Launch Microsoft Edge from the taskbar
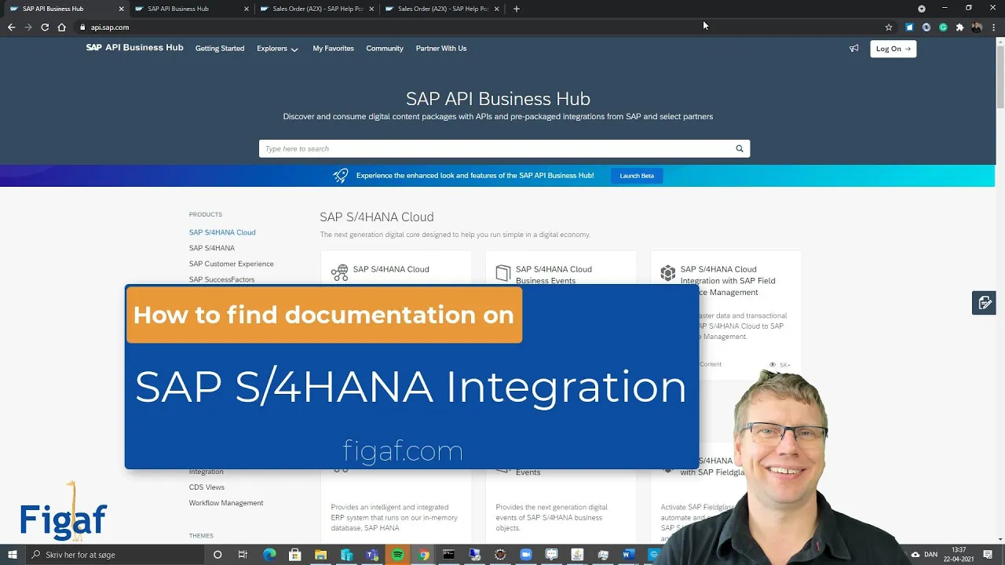 (x=269, y=555)
